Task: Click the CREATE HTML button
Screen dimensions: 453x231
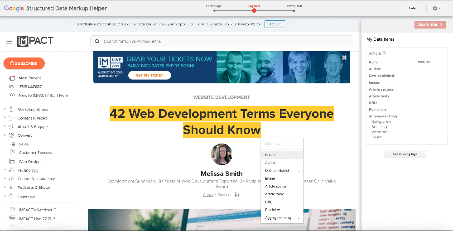Action: tap(430, 24)
